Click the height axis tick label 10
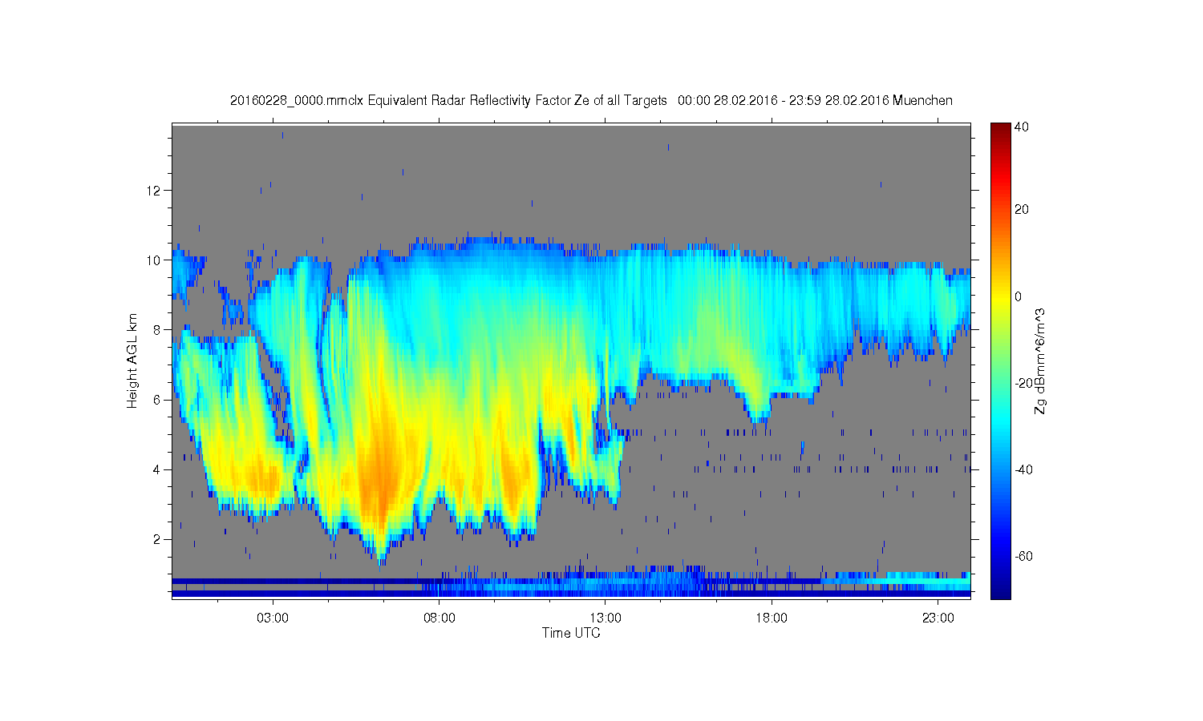Screen dimensions: 1203x721 coord(155,260)
